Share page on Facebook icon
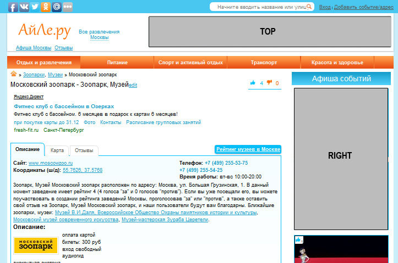This screenshot has width=398, height=263. tap(13, 7)
